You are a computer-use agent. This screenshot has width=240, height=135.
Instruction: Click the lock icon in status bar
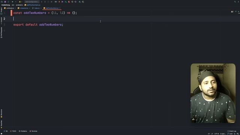point(235,134)
